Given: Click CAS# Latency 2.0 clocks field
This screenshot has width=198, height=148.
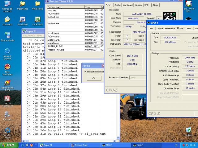Looking at the screenshot, I should tap(190, 66).
